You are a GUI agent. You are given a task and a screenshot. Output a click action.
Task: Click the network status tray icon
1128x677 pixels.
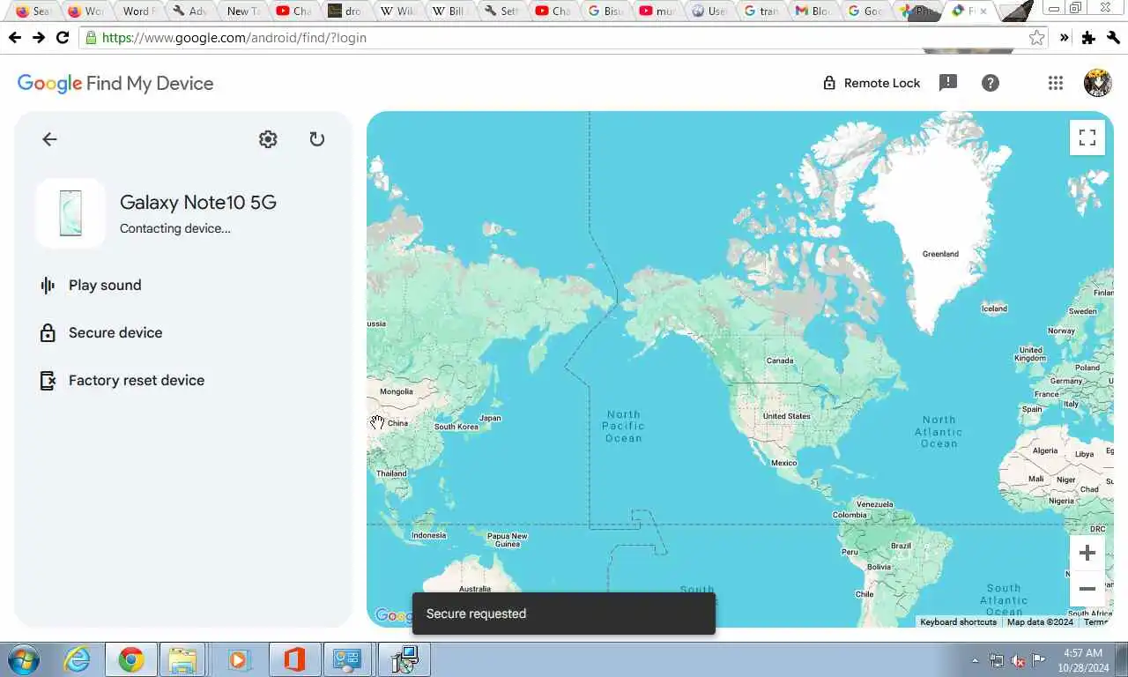pyautogui.click(x=997, y=660)
